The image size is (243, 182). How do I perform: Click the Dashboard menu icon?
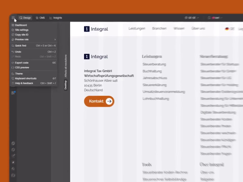pos(13,25)
